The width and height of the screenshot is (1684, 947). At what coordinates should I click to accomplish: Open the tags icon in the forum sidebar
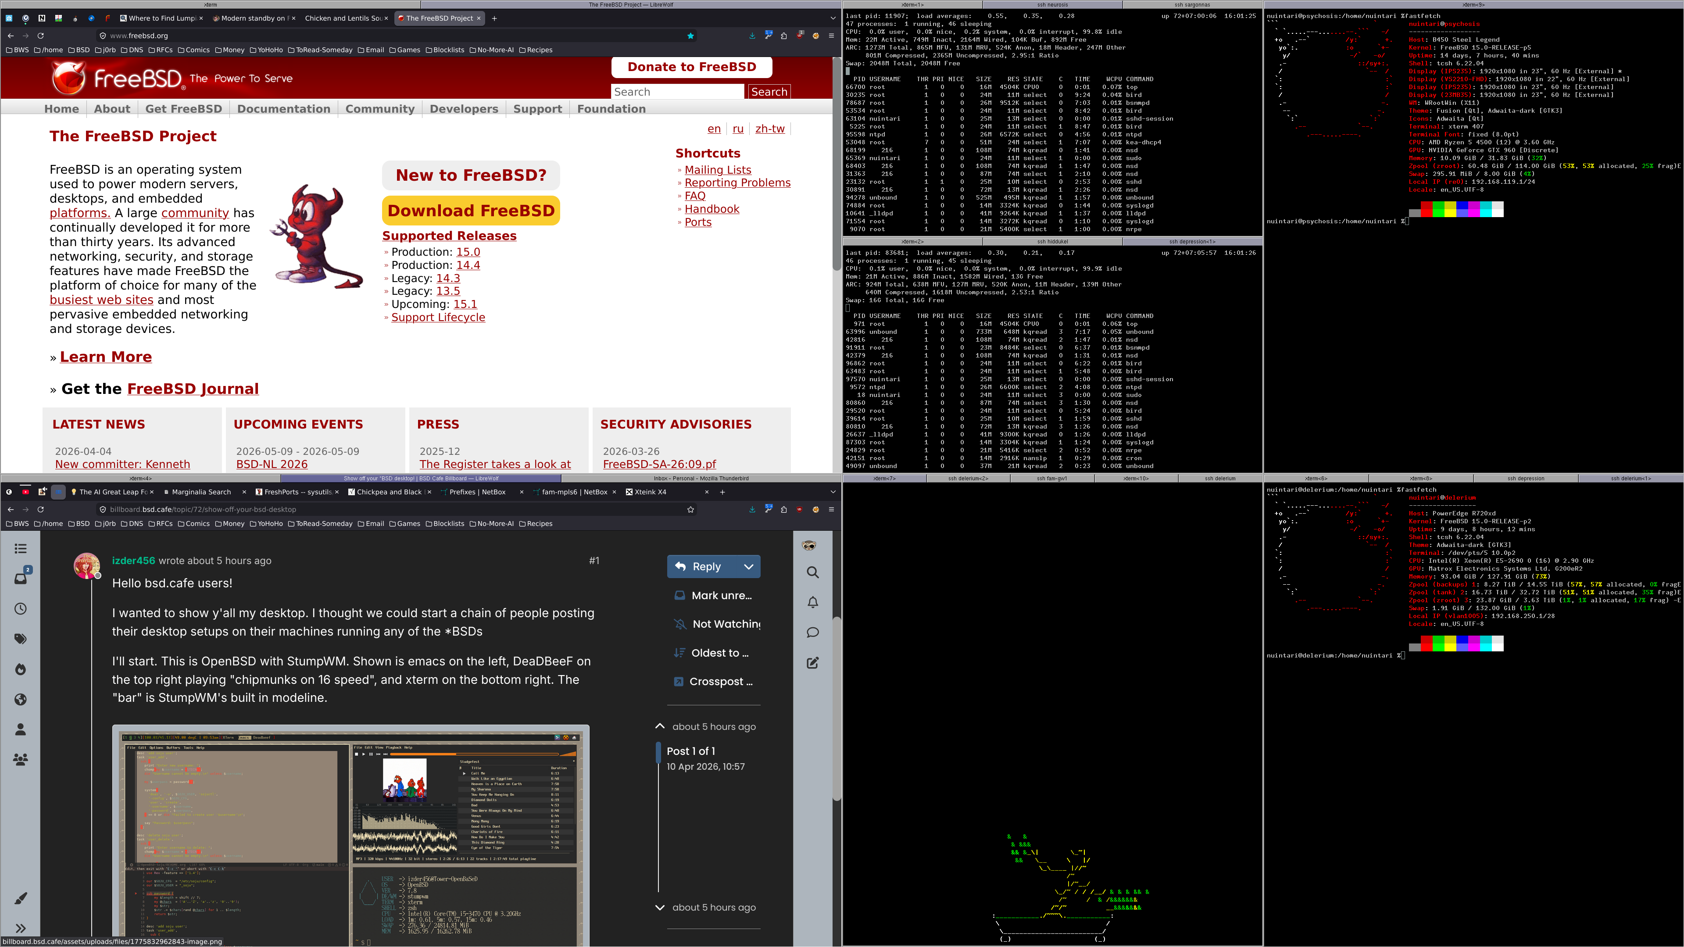coord(21,639)
